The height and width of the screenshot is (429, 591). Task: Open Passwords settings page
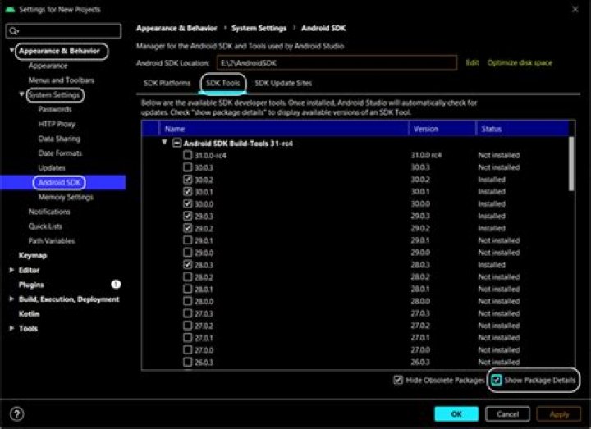[x=55, y=109]
